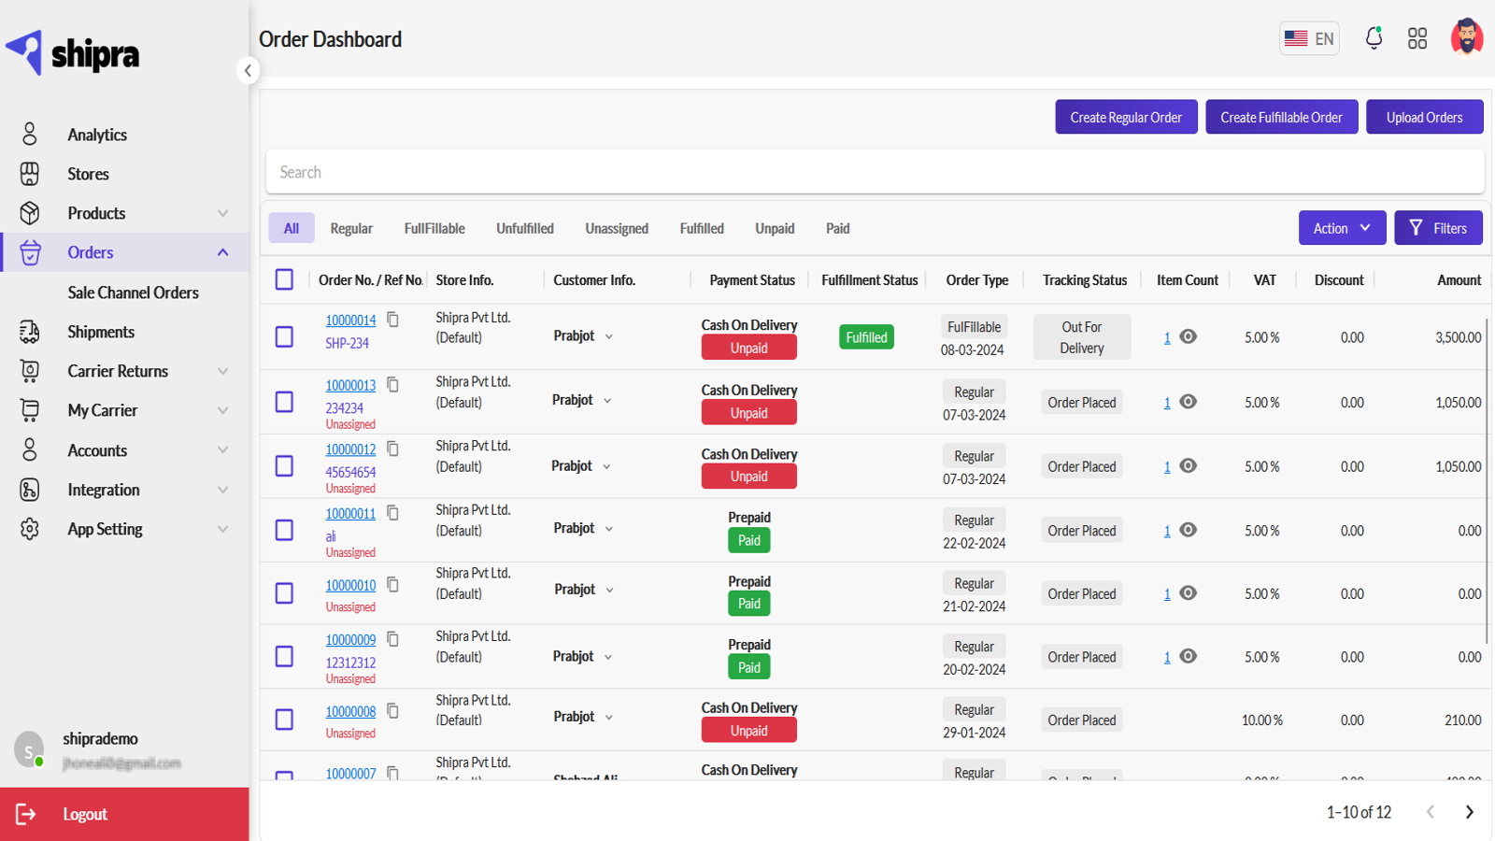Copy order number 10000014 with copy icon

pos(393,320)
